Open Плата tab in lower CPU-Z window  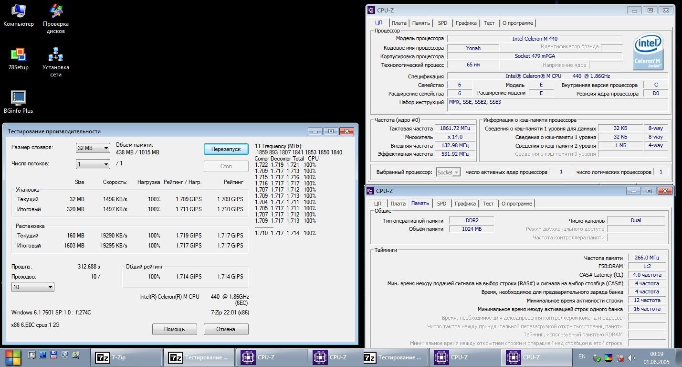pyautogui.click(x=398, y=204)
